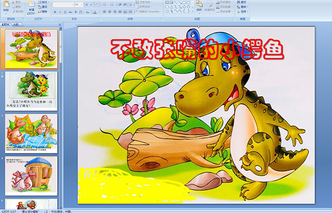Switch to the 大纲 outline tab
This screenshot has width=332, height=213.
point(16,25)
